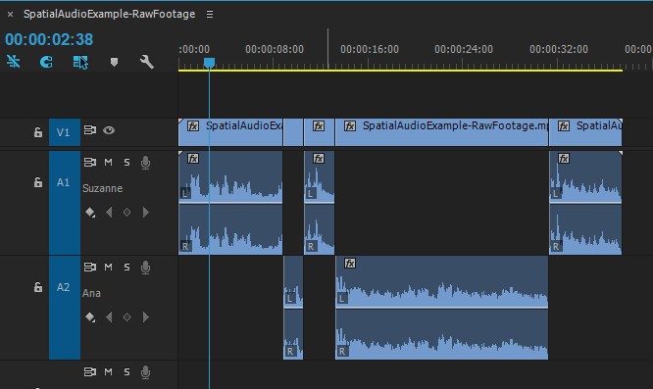This screenshot has height=389, width=653.
Task: Open Show Keyframes menu on Suzanne track
Action: (90, 213)
